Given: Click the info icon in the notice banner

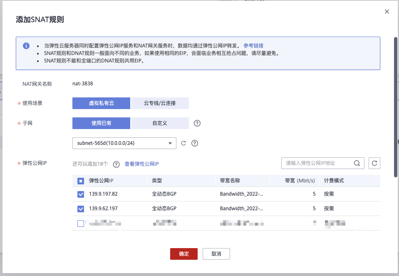Looking at the screenshot, I should pos(26,46).
